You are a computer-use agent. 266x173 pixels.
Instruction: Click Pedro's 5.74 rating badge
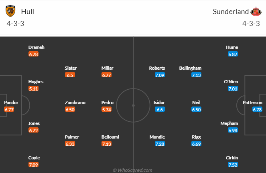click(106, 109)
